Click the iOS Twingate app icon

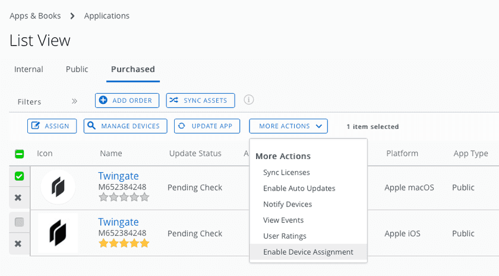tap(58, 233)
